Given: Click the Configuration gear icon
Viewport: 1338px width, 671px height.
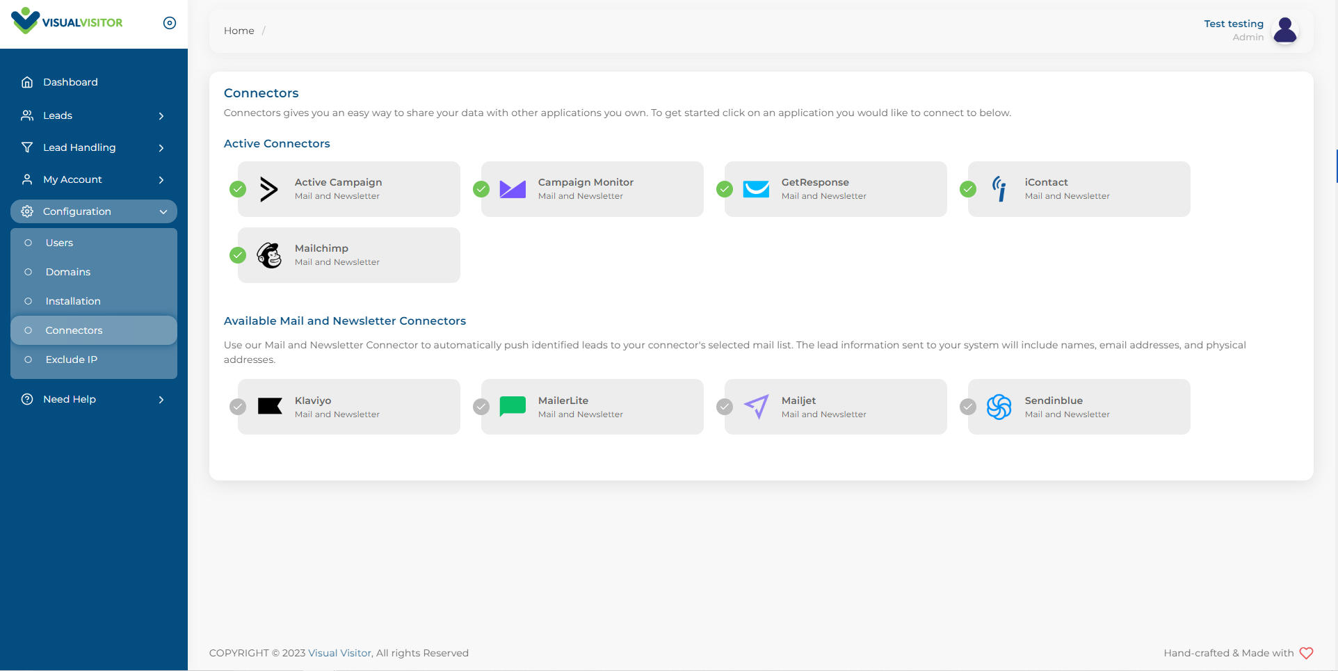Looking at the screenshot, I should point(27,211).
